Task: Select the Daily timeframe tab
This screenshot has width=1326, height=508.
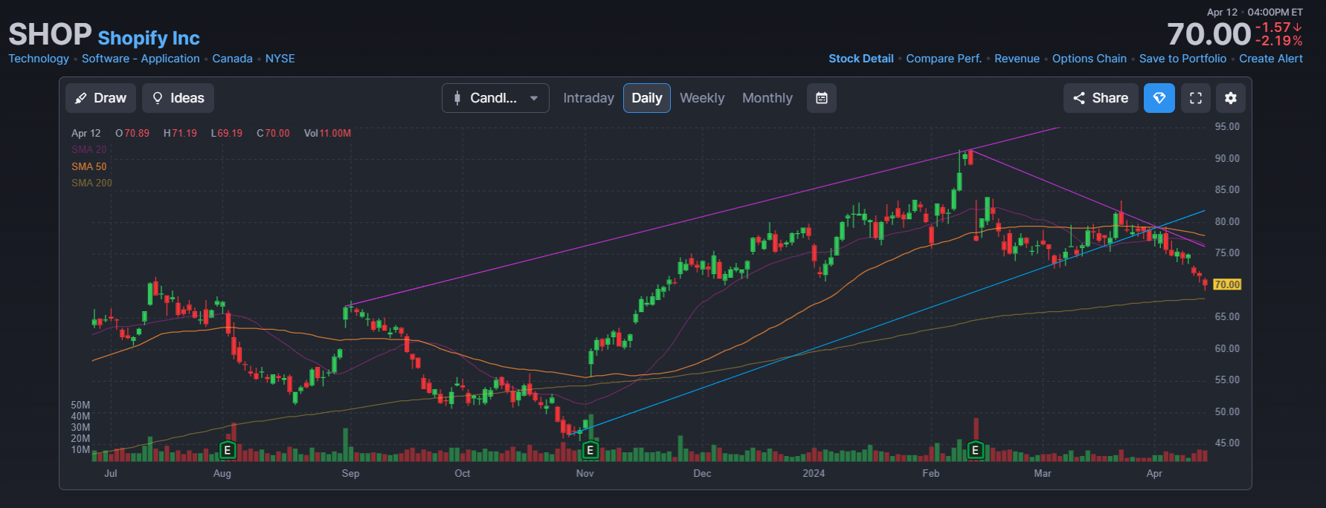Action: pos(647,98)
